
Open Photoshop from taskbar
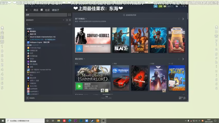coord(81,121)
